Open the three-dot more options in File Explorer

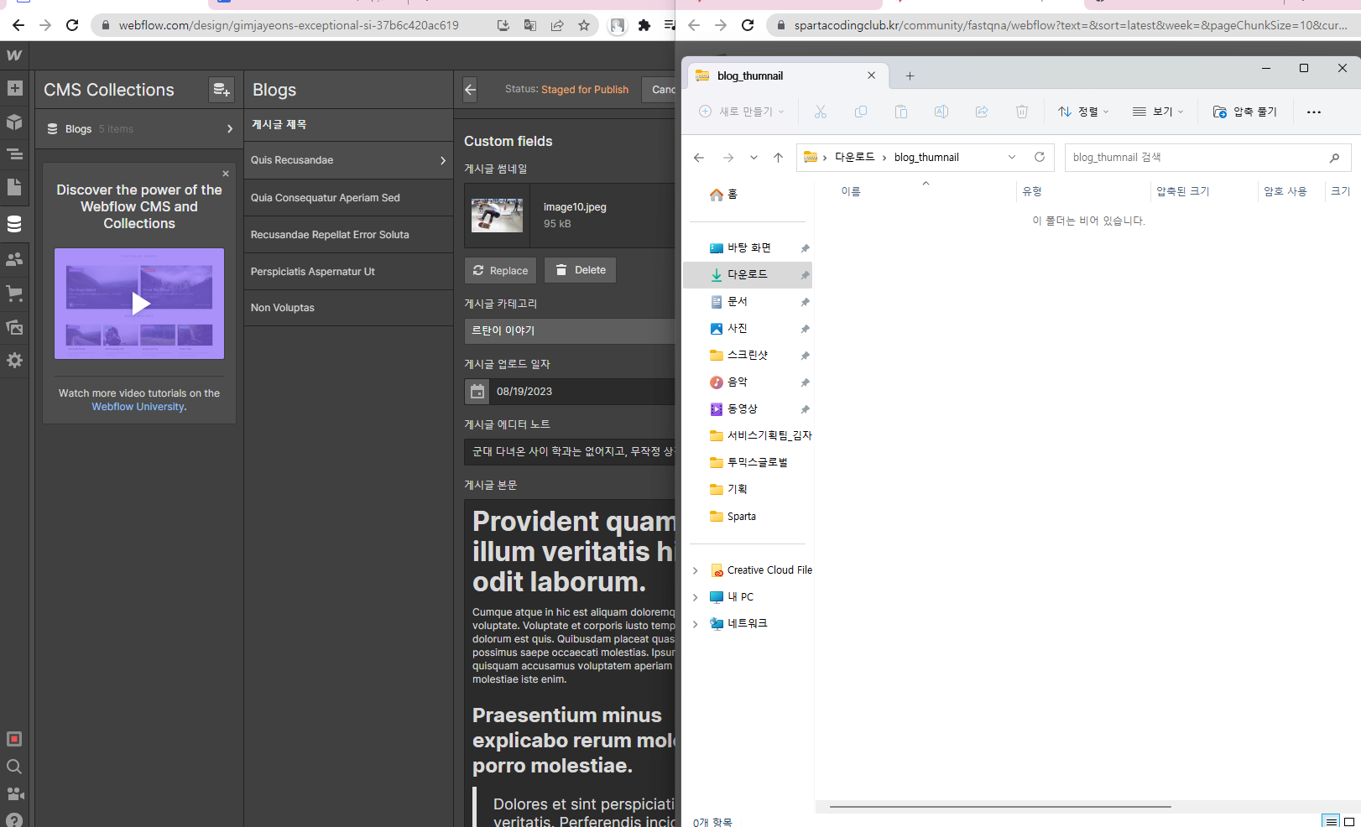(x=1313, y=112)
